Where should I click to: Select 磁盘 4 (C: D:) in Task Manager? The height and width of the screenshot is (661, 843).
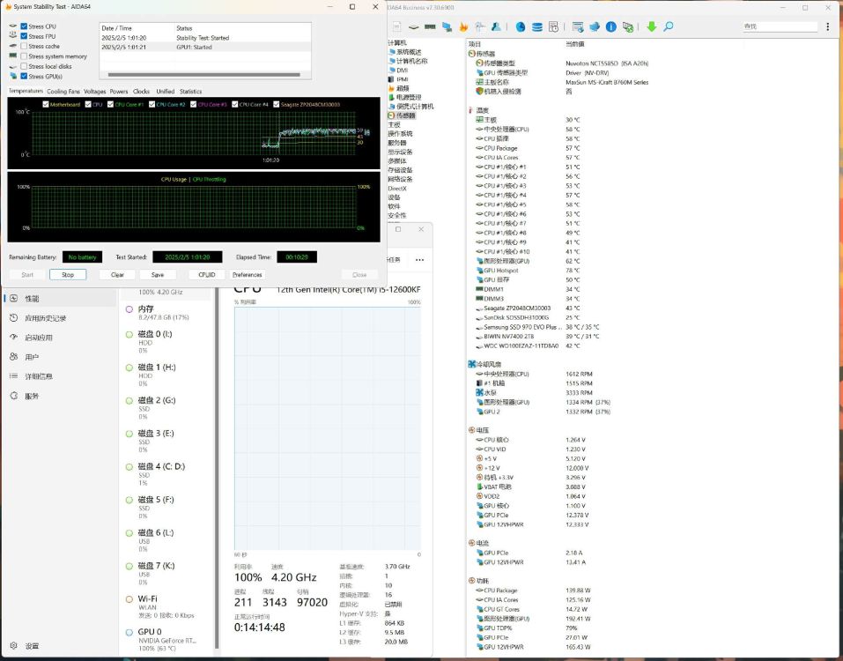click(166, 474)
